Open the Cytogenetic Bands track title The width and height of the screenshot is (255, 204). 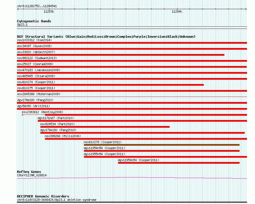click(34, 21)
